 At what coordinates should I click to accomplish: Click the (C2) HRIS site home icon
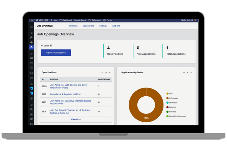pyautogui.click(x=37, y=20)
